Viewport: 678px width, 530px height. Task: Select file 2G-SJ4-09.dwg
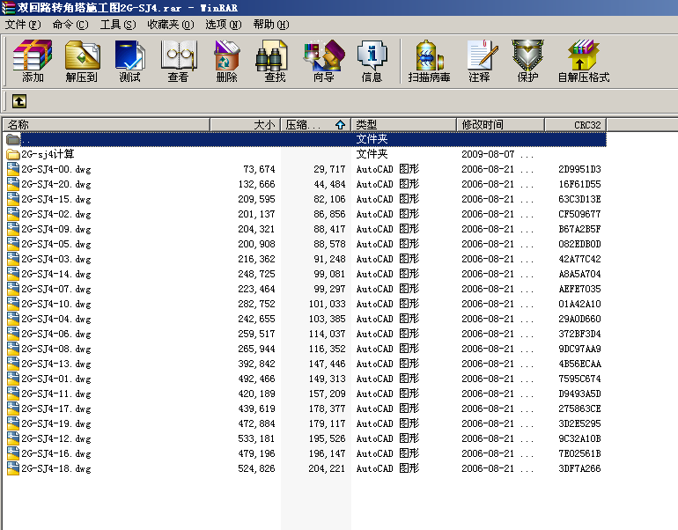[x=306, y=229]
